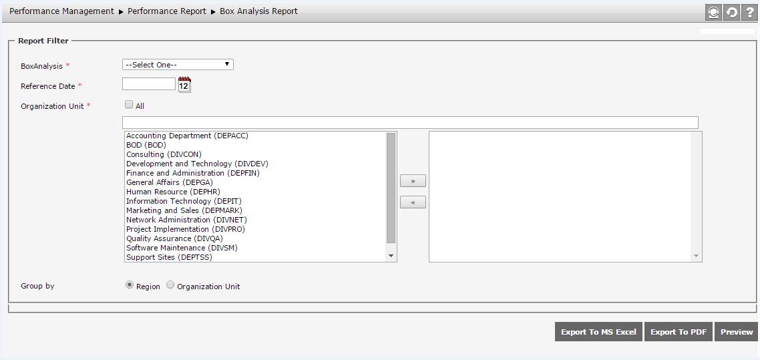Preview the report
Image resolution: width=760 pixels, height=360 pixels.
[x=737, y=332]
